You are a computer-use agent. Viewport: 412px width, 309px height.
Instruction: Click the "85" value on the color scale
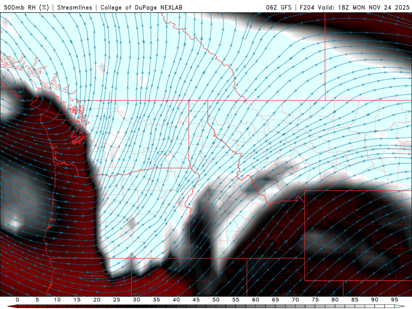coord(355,300)
